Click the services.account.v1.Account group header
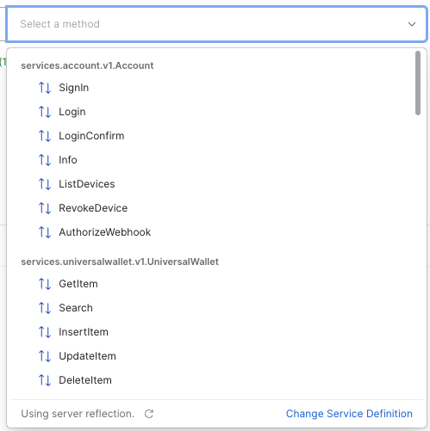 pos(87,65)
